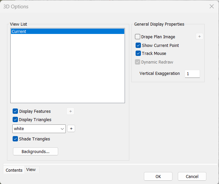The image size is (219, 184).
Task: Click the plus button beside Drape Plan Image
Action: 199,37
